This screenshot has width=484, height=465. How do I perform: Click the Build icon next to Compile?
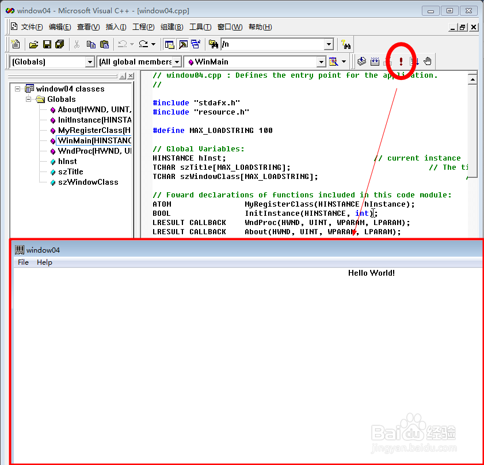pos(374,62)
